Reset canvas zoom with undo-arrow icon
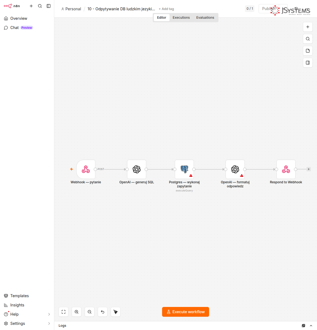 click(x=103, y=312)
